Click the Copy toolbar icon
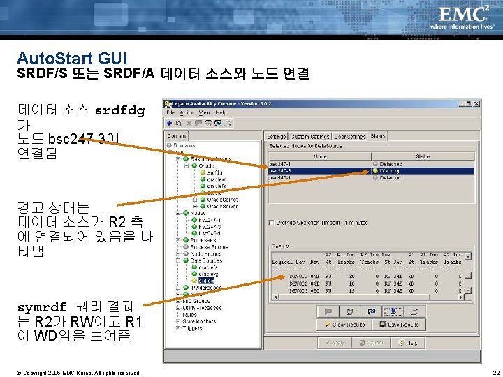This screenshot has height=377, width=503. tap(179, 124)
